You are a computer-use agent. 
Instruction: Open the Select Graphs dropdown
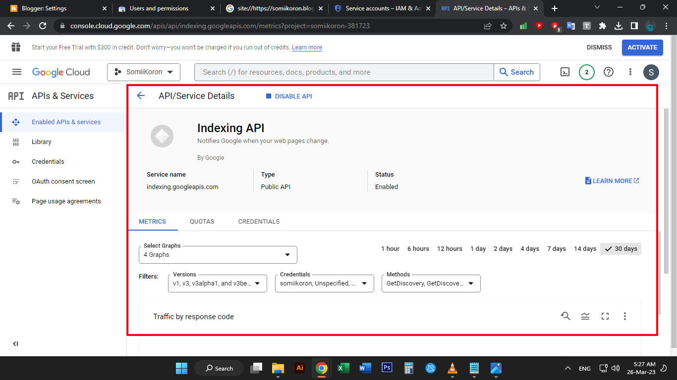218,255
